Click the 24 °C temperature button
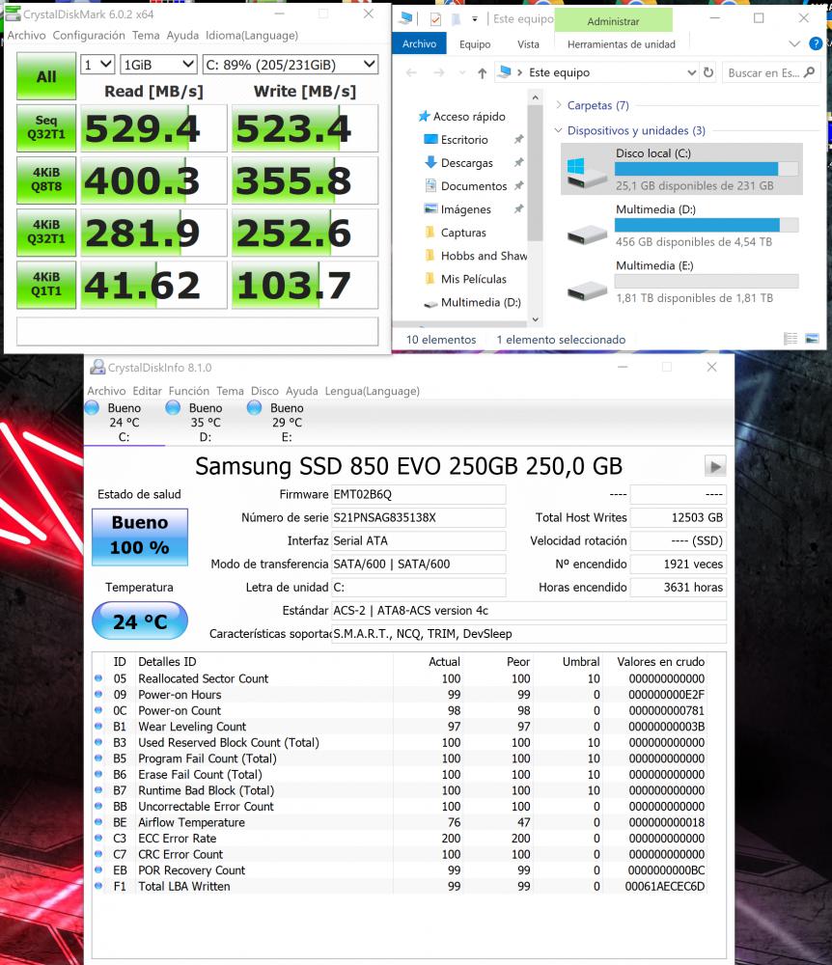This screenshot has width=832, height=965. coord(140,620)
